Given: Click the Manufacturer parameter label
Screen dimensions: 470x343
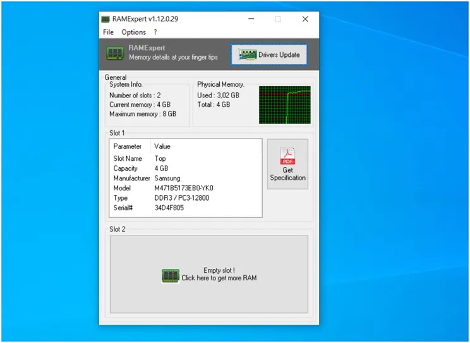Looking at the screenshot, I should (x=131, y=178).
